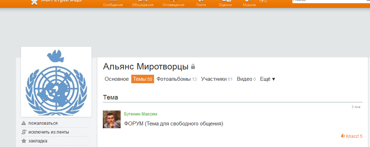370x147 pixels.
Task: Click the 3 янв post date
Action: pyautogui.click(x=356, y=107)
